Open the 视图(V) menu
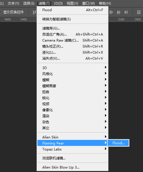 [x=73, y=3]
